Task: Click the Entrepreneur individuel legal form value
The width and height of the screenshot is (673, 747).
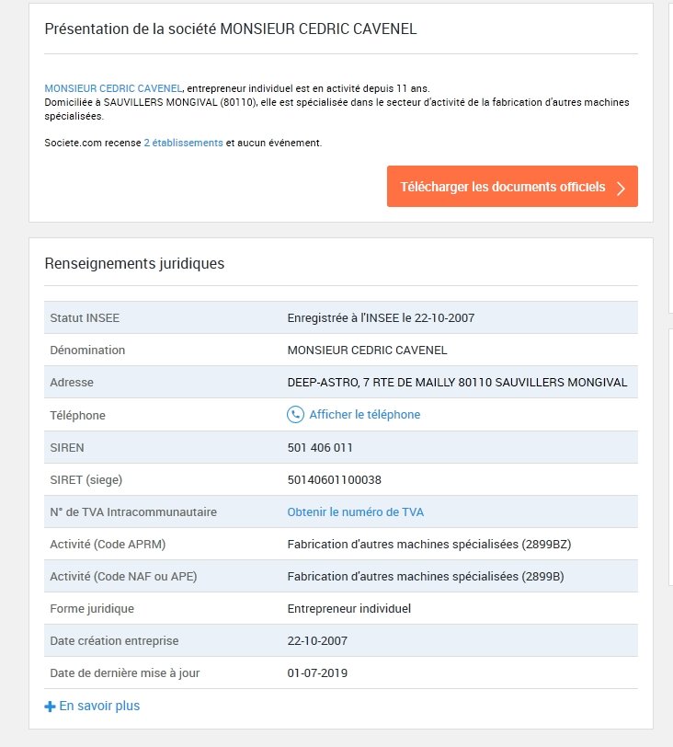Action: 348,608
